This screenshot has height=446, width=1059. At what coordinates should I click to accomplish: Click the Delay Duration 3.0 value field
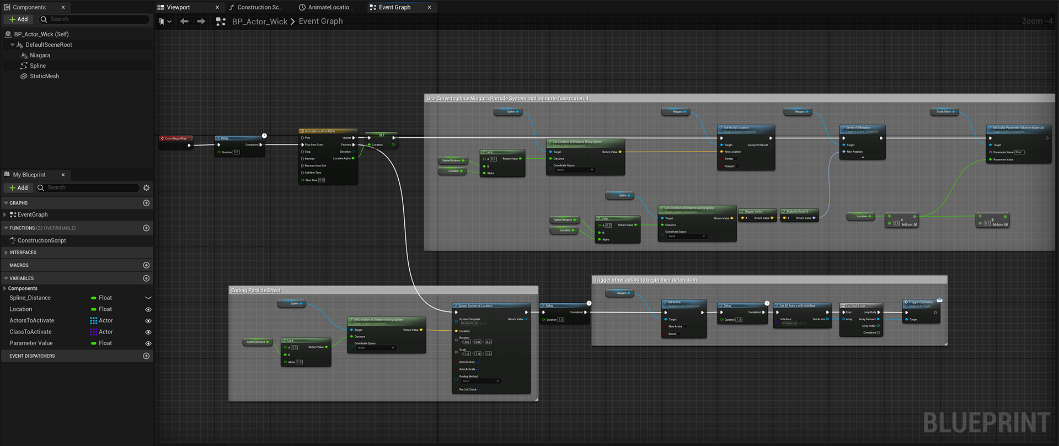[236, 152]
